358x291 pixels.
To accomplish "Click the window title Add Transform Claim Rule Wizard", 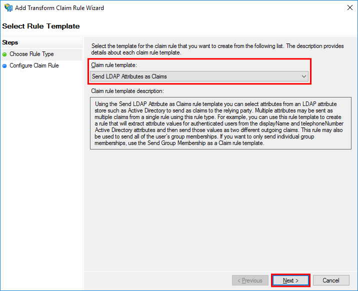I will click(59, 8).
